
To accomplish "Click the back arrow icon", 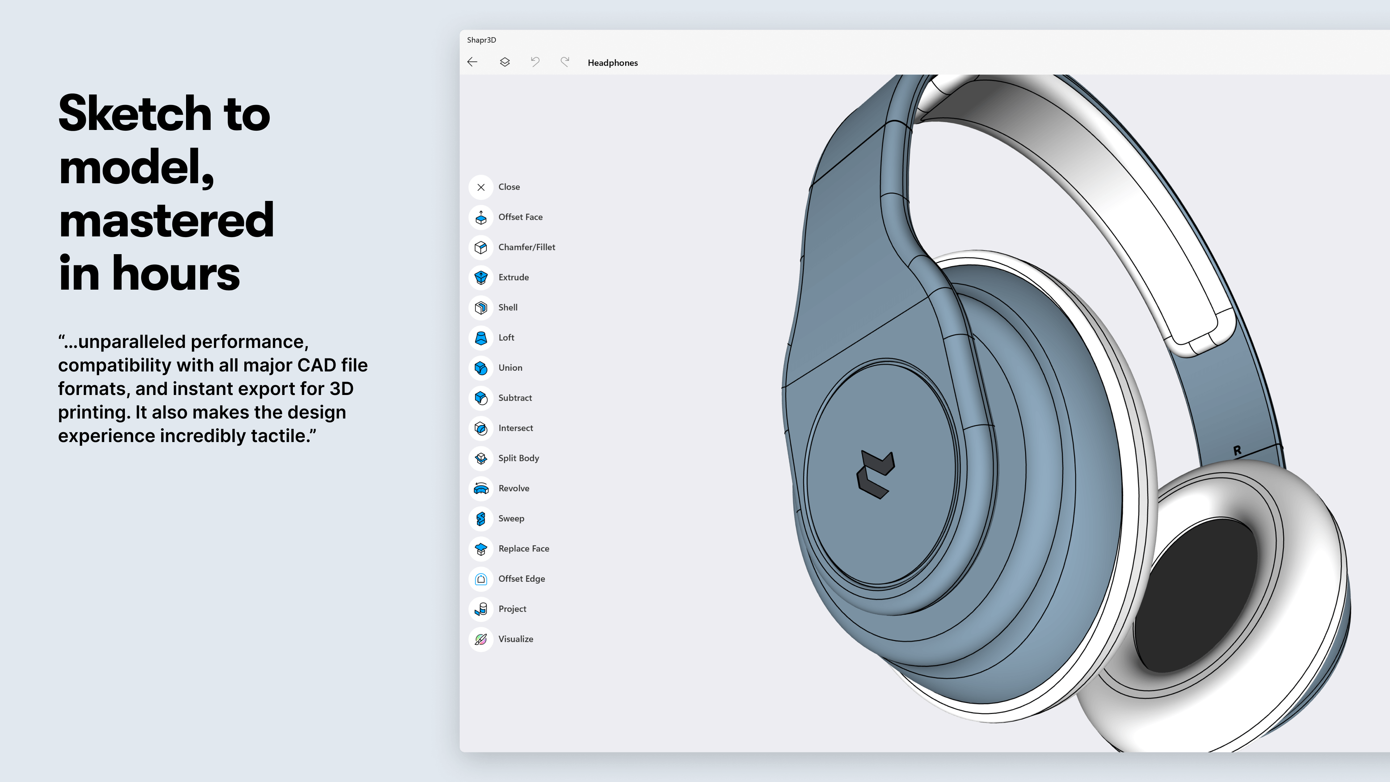I will point(472,62).
